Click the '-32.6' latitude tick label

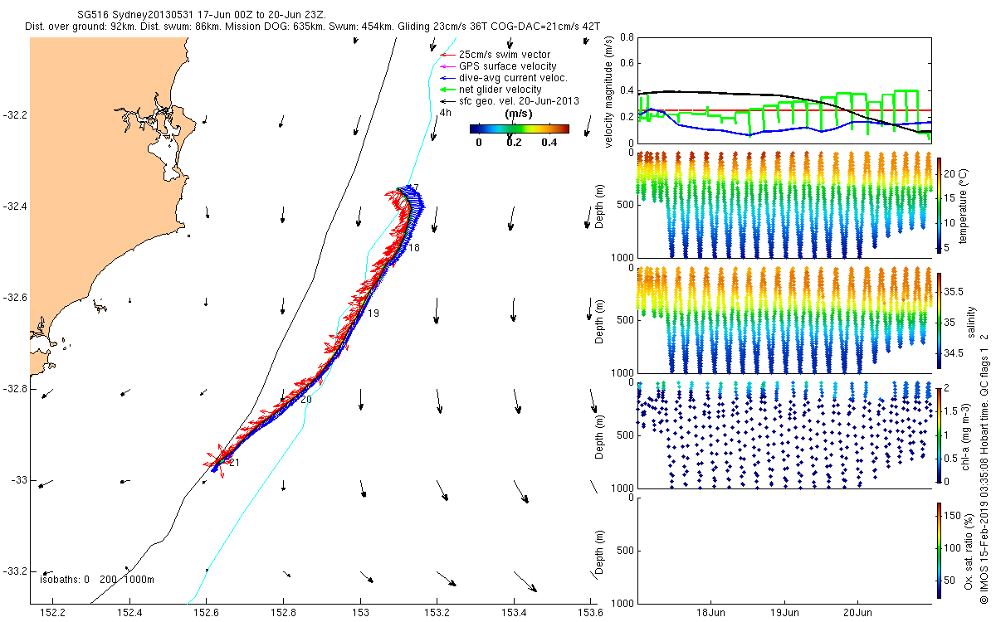[x=15, y=297]
